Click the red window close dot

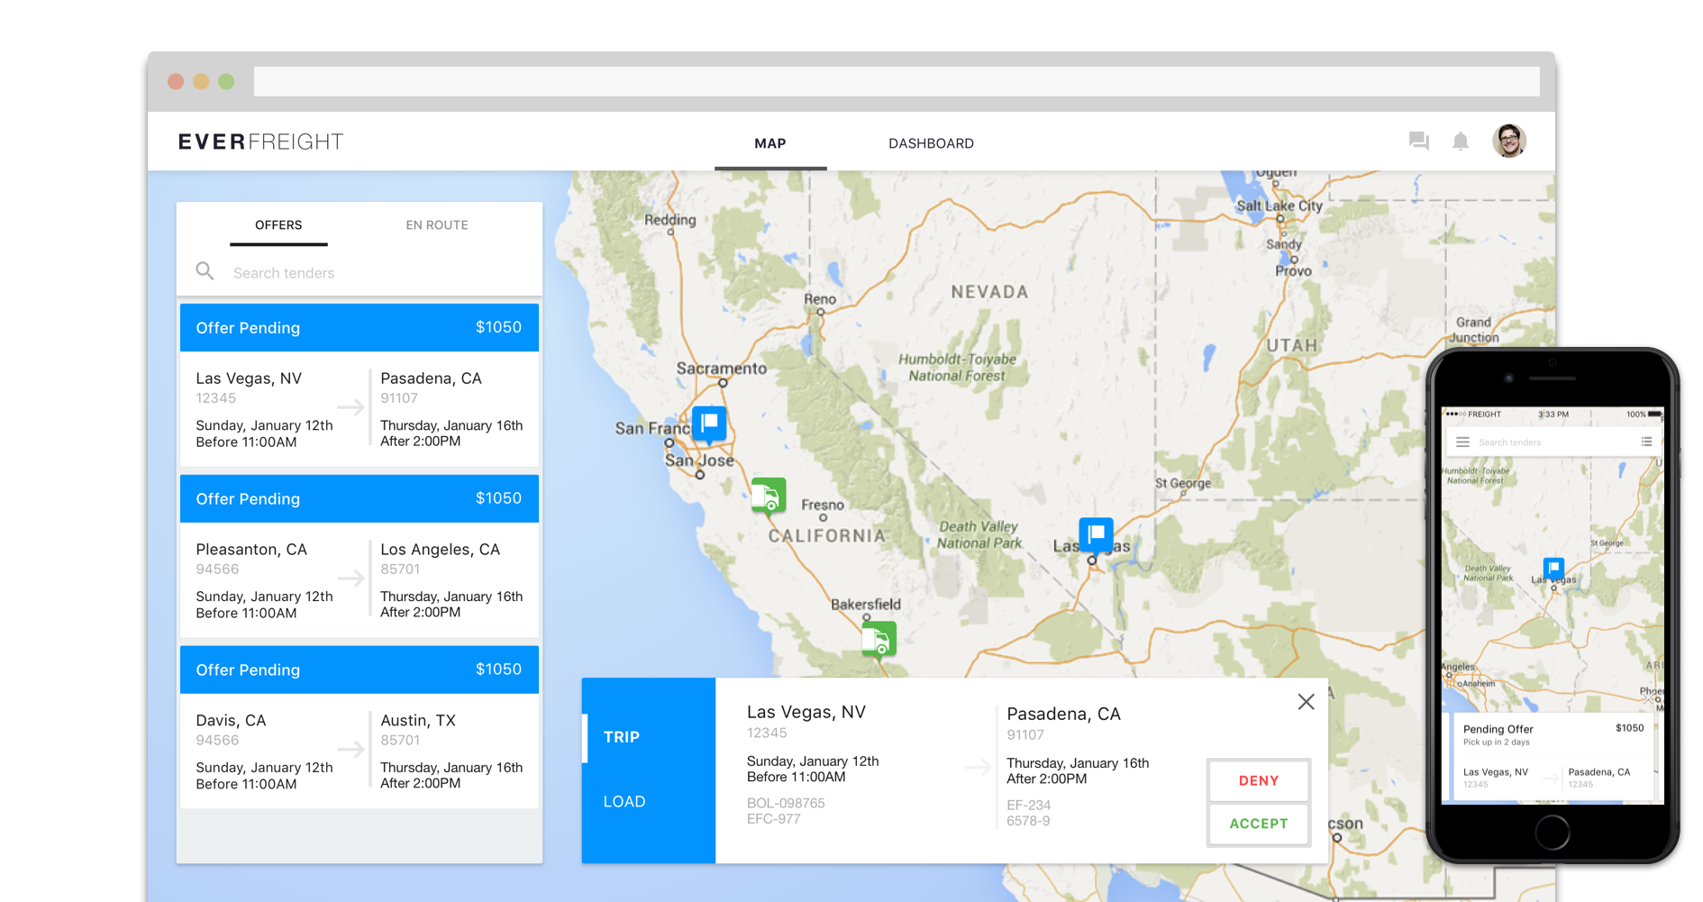[x=176, y=81]
